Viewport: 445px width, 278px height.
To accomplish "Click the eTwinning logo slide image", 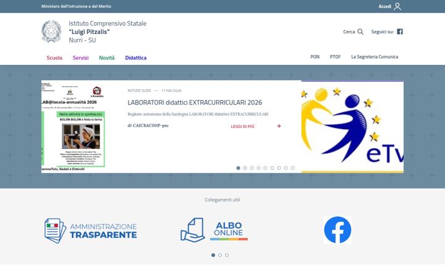I will [352, 127].
